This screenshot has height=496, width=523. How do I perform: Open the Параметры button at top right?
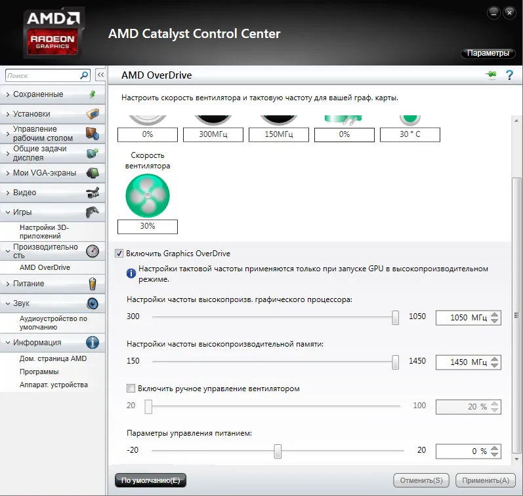[x=488, y=53]
